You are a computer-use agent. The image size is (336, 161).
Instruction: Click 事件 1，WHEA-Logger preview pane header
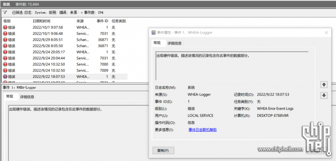19,88
